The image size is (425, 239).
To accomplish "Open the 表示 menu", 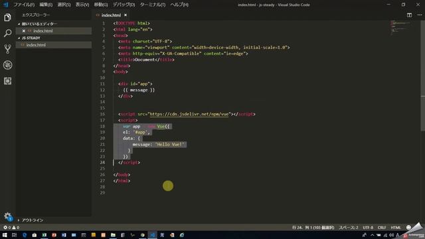I will pos(82,5).
